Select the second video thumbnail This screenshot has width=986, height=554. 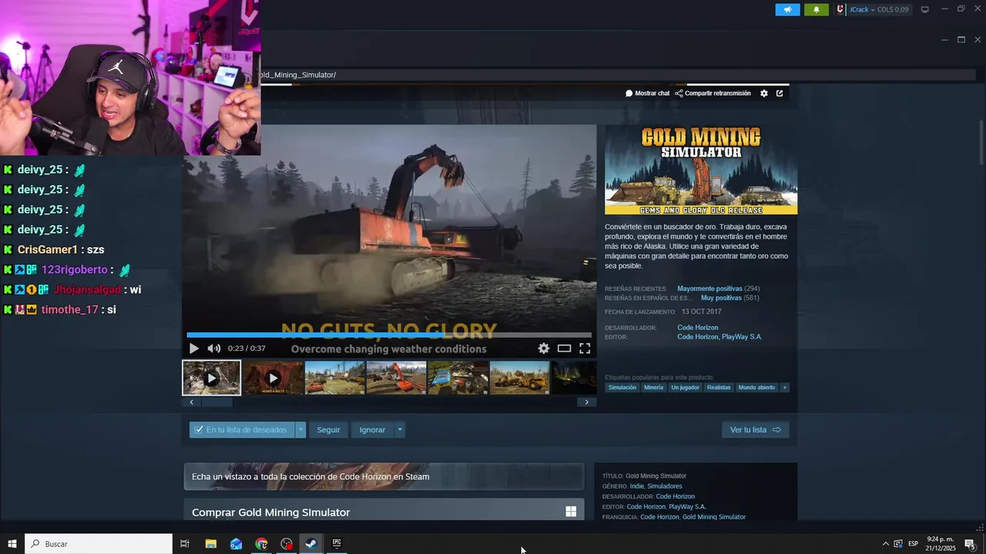[x=273, y=378]
